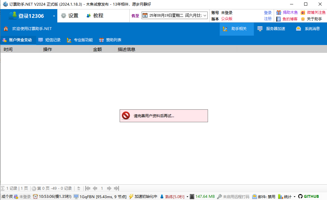Switch to the 助手相关 tab

237,29
